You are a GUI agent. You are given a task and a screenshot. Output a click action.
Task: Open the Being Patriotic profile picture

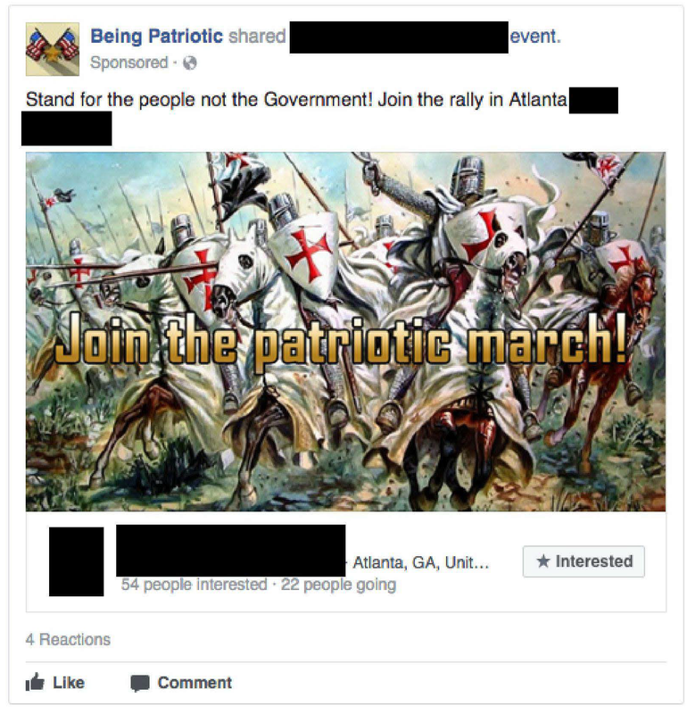tap(53, 49)
